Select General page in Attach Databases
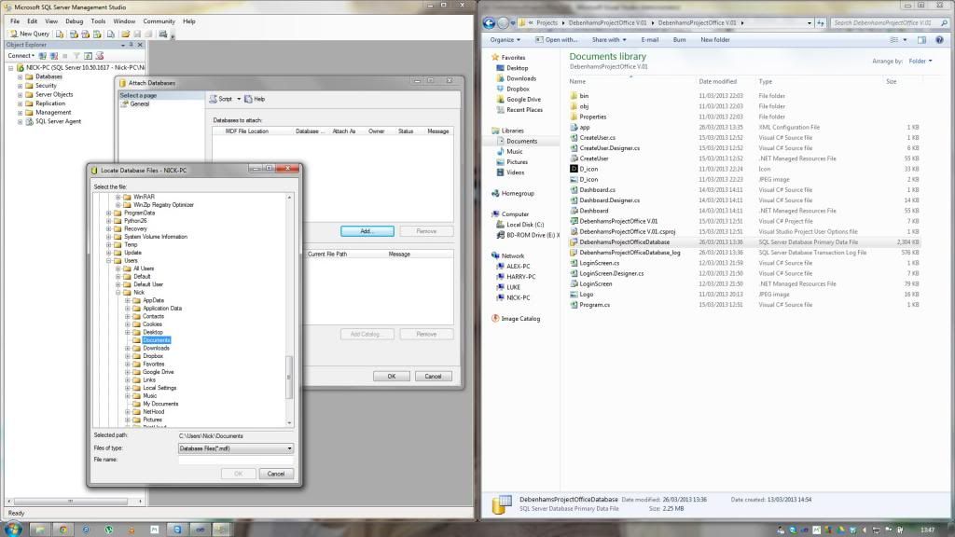The image size is (955, 537). coord(140,104)
